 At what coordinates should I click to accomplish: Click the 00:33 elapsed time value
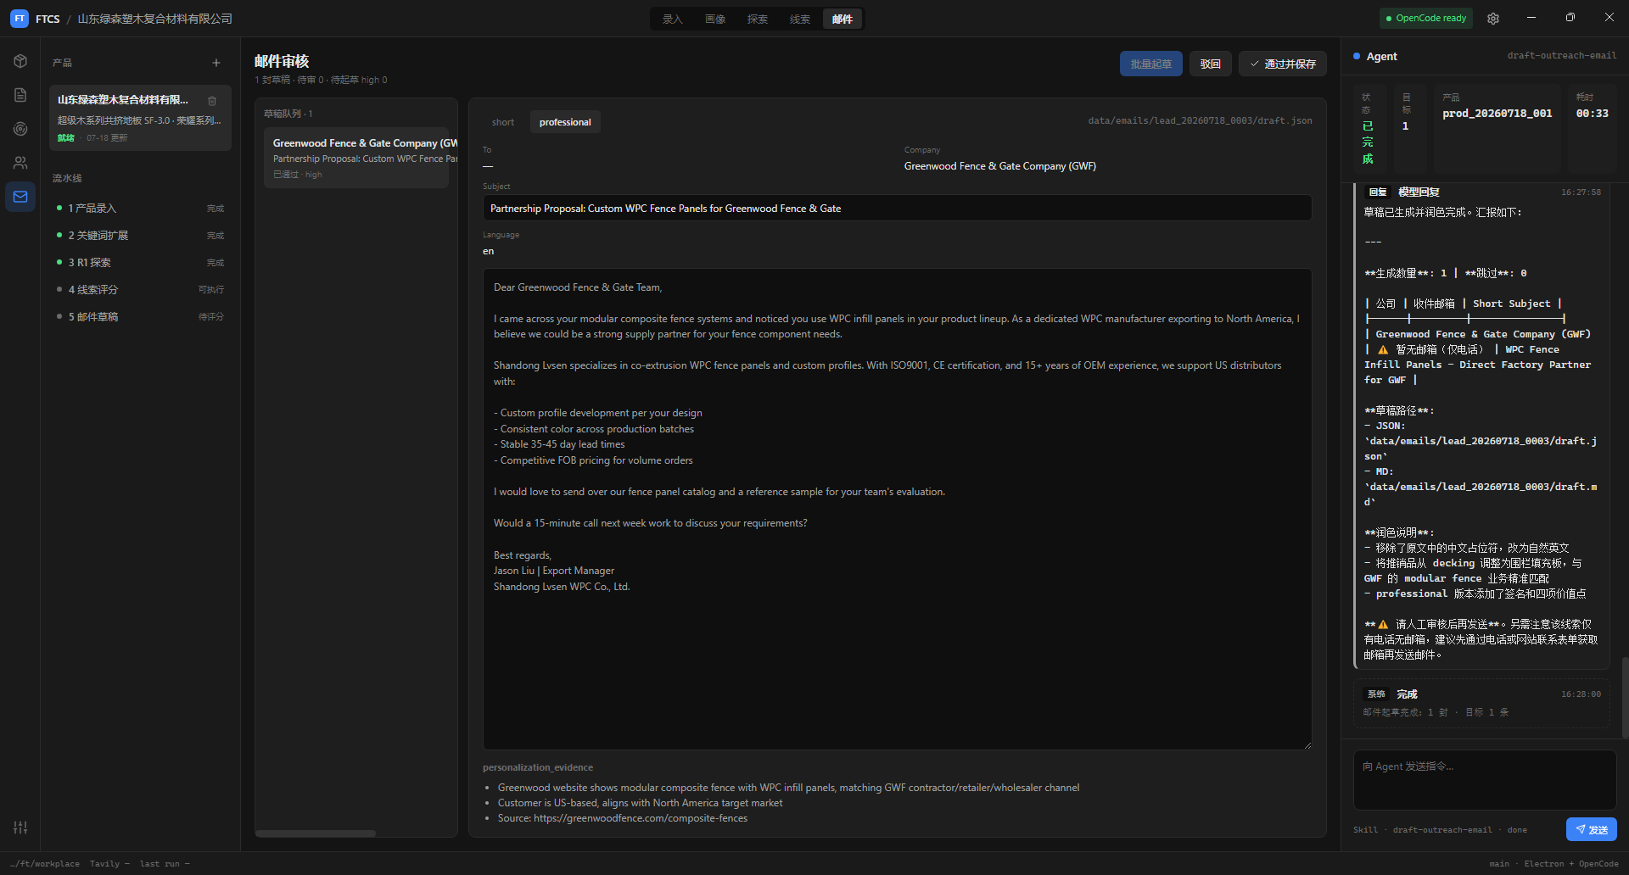[1593, 114]
